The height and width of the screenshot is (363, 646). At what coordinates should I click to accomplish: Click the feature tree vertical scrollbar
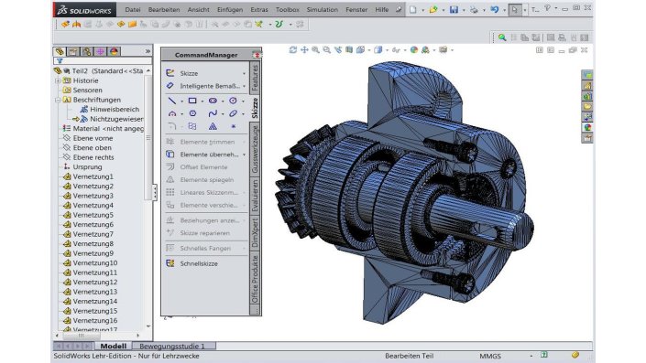(x=148, y=137)
